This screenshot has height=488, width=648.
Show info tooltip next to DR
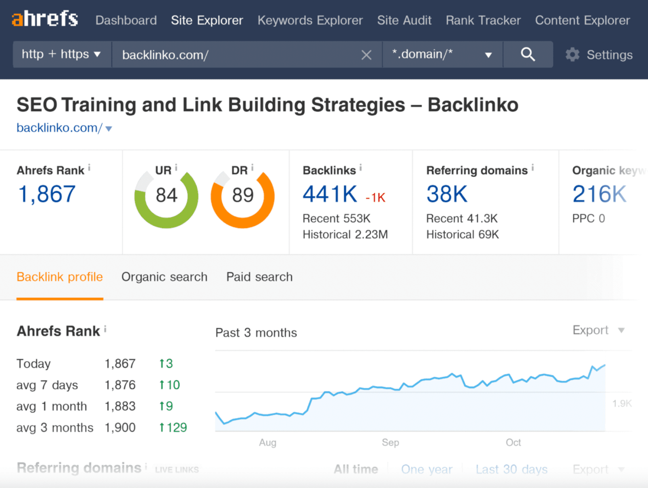point(252,167)
